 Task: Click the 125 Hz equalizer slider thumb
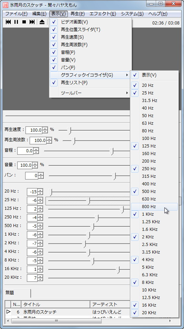click(122, 209)
